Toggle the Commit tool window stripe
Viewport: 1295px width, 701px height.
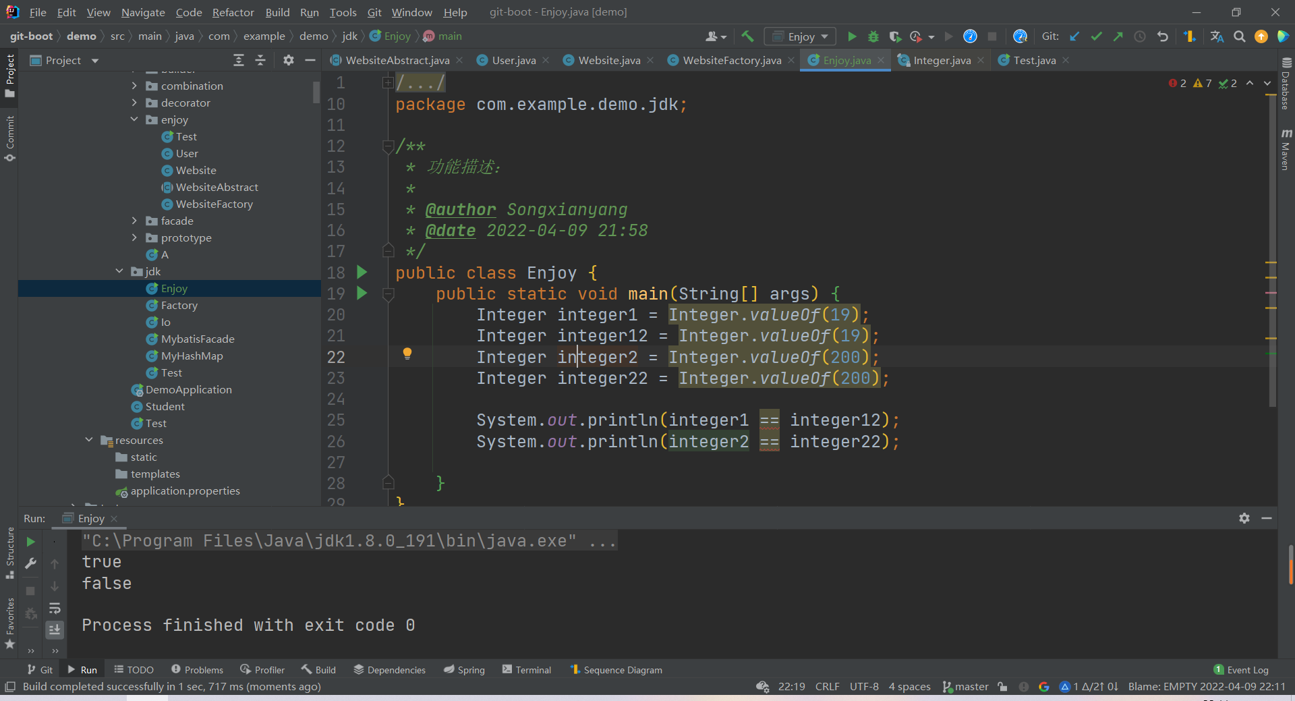coord(9,138)
